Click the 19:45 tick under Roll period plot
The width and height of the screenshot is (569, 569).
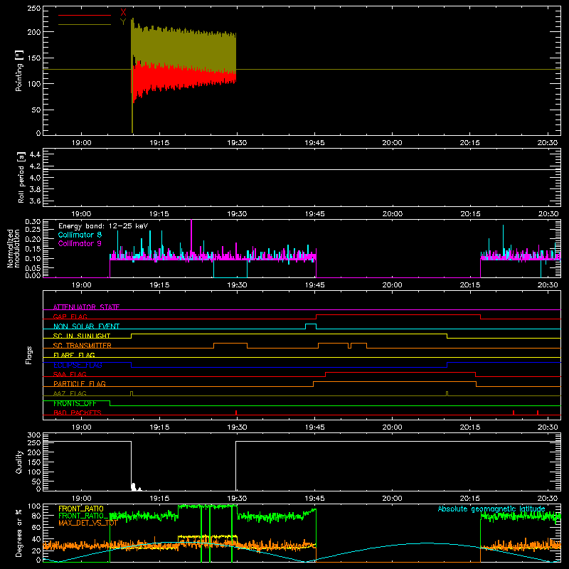click(314, 214)
